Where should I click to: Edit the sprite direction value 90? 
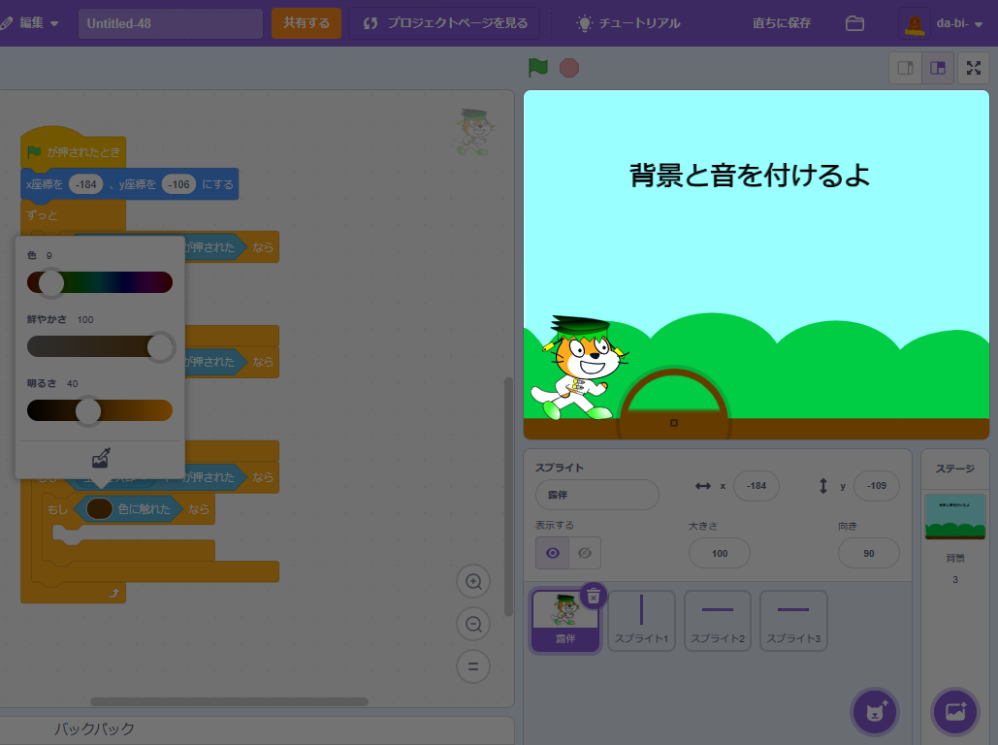pyautogui.click(x=869, y=553)
